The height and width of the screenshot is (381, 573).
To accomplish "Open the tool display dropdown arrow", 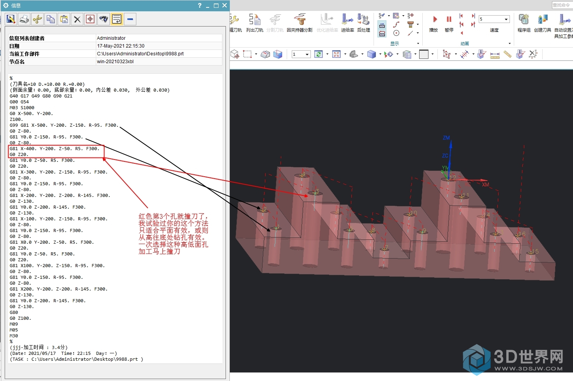I will [x=418, y=25].
